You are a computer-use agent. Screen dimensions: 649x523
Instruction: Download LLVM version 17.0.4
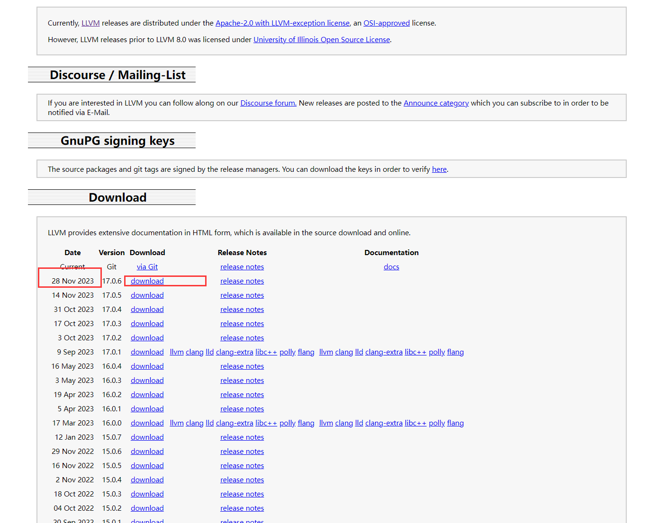click(x=147, y=310)
